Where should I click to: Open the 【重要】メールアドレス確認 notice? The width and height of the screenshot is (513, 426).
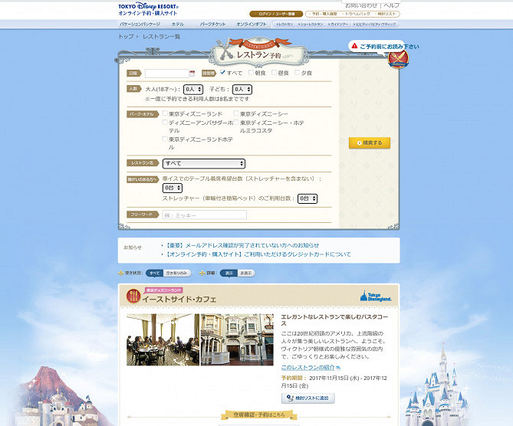pos(242,245)
